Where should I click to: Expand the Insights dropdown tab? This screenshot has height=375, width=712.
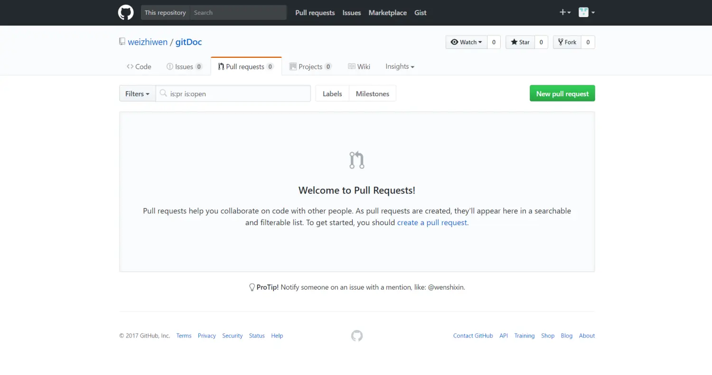(x=400, y=66)
